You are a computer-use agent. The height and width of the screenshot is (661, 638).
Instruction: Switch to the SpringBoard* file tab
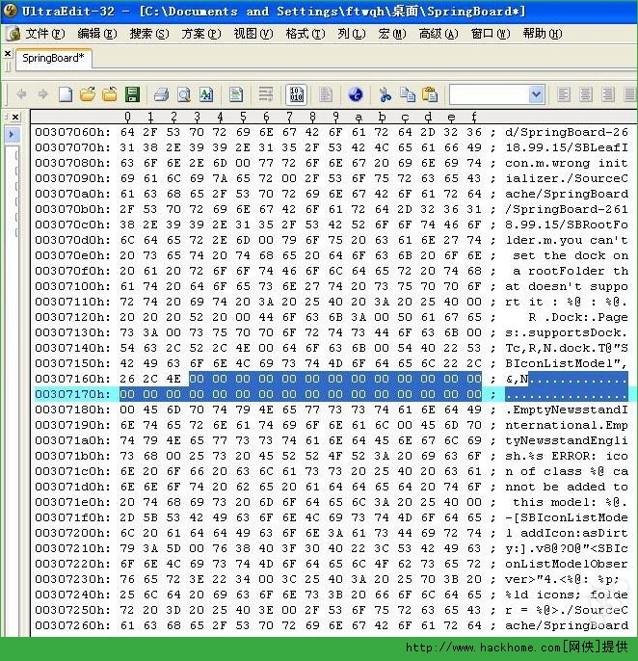pos(53,58)
